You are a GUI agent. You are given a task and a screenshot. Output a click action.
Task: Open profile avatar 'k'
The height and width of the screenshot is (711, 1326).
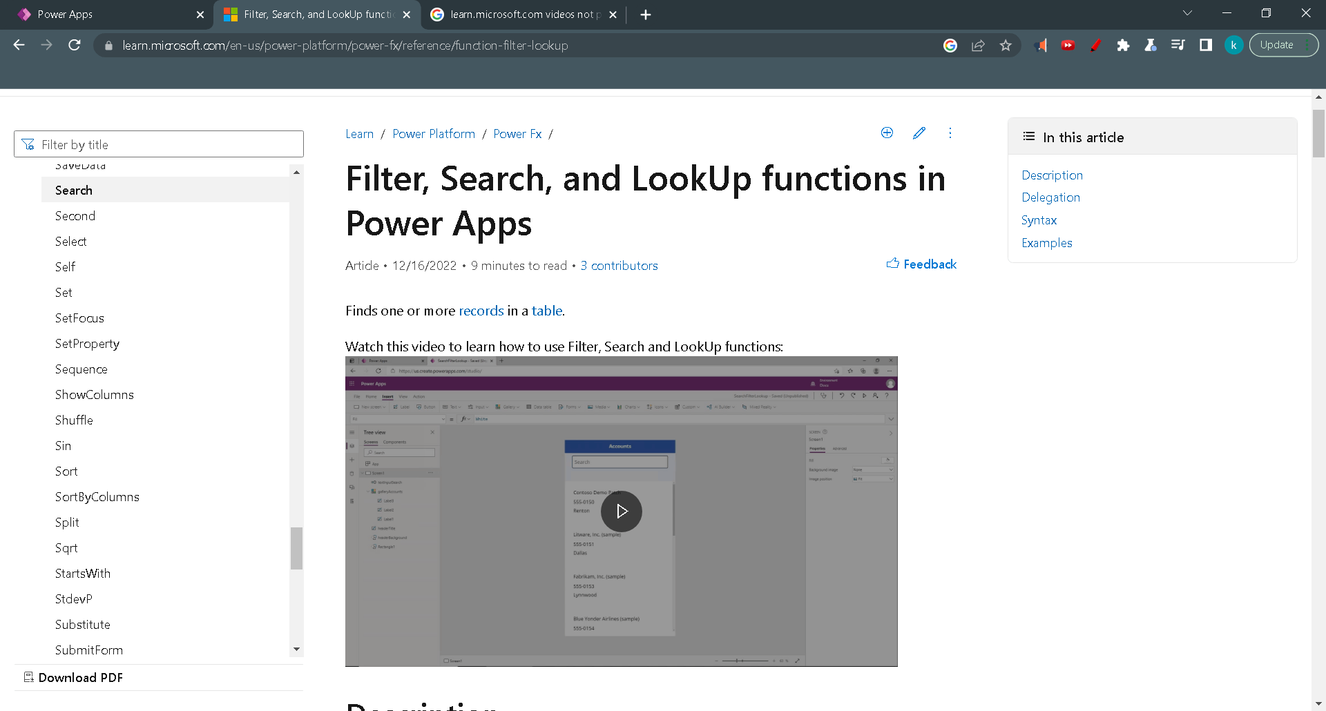[1233, 46]
